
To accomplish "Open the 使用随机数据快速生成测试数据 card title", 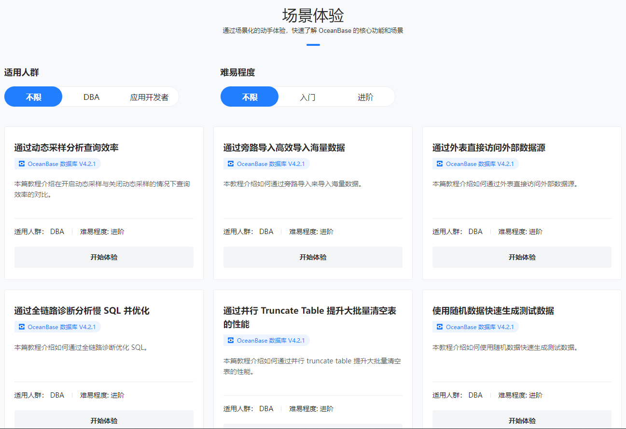I will tap(493, 311).
